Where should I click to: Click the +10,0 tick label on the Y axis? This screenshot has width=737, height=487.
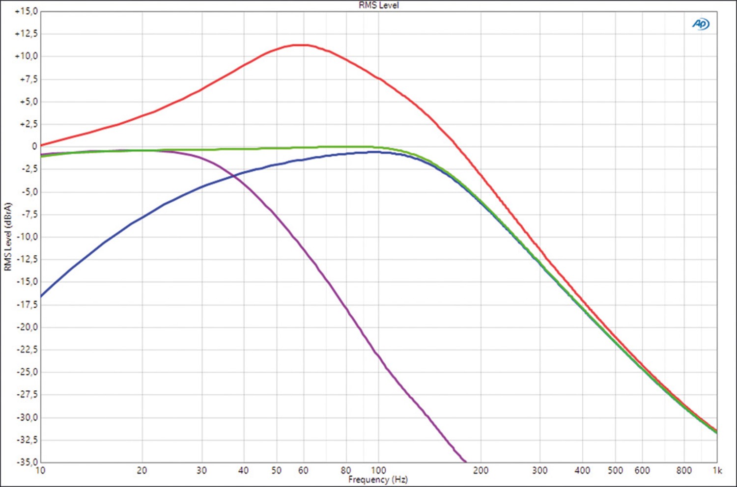click(x=27, y=56)
